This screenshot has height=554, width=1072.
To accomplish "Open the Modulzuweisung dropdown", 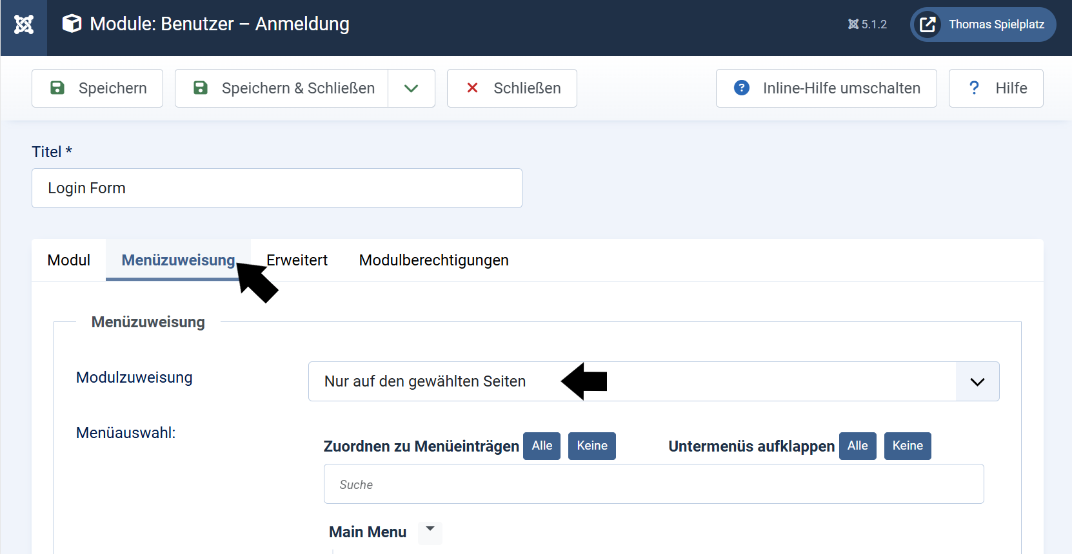I will 654,381.
